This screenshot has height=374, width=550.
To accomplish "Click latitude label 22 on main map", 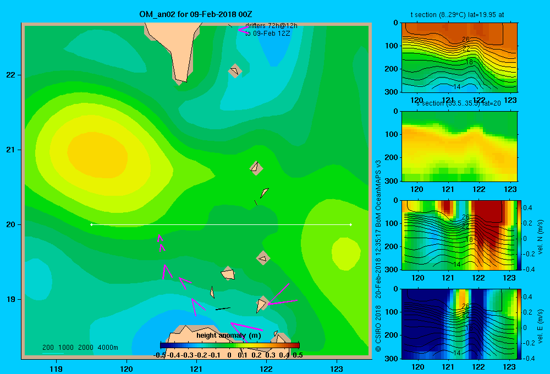I will (11, 75).
